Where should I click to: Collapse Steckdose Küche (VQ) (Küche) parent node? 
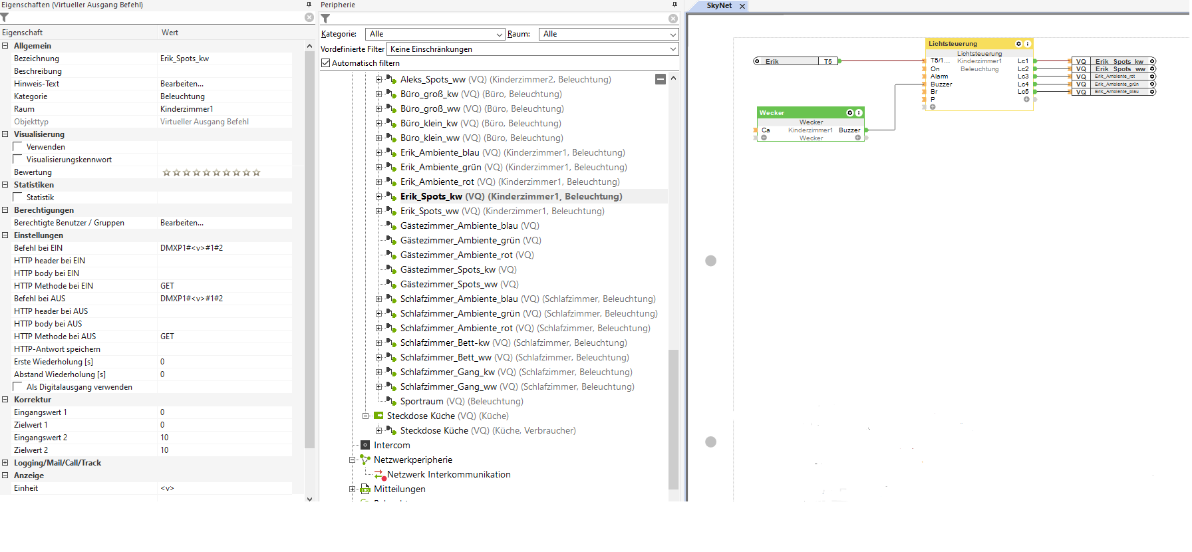point(365,416)
